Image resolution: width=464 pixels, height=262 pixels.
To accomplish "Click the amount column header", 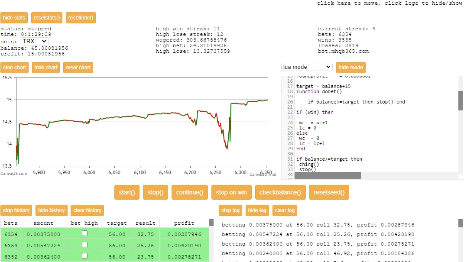I will [43, 223].
